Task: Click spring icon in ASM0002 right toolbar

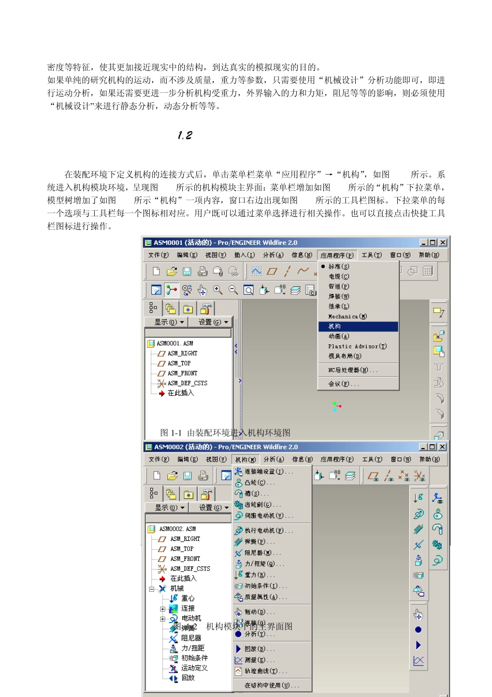Action: (x=418, y=529)
